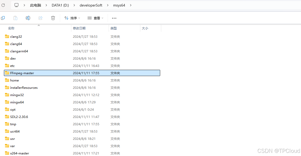Go to DATA1 (D:) in breadcrumb
This screenshot has height=156, width=301.
60,5
